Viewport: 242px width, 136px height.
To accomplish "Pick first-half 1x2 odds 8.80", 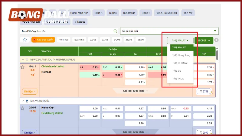I will (204, 75).
